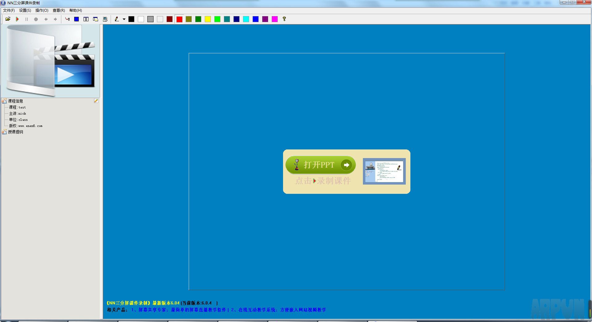This screenshot has height=322, width=592.
Task: Open the 文件(F) menu
Action: [x=9, y=10]
